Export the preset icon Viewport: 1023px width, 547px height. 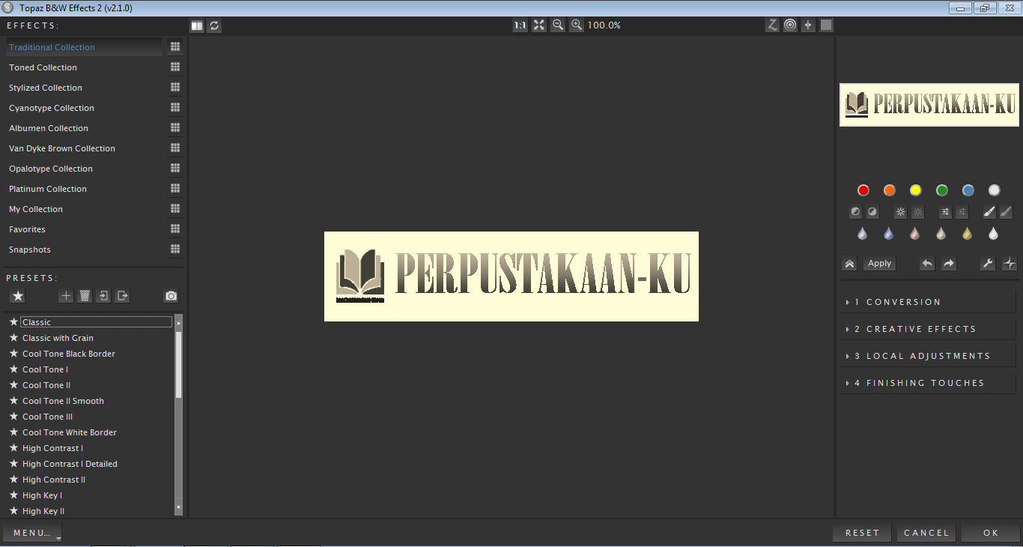click(122, 296)
